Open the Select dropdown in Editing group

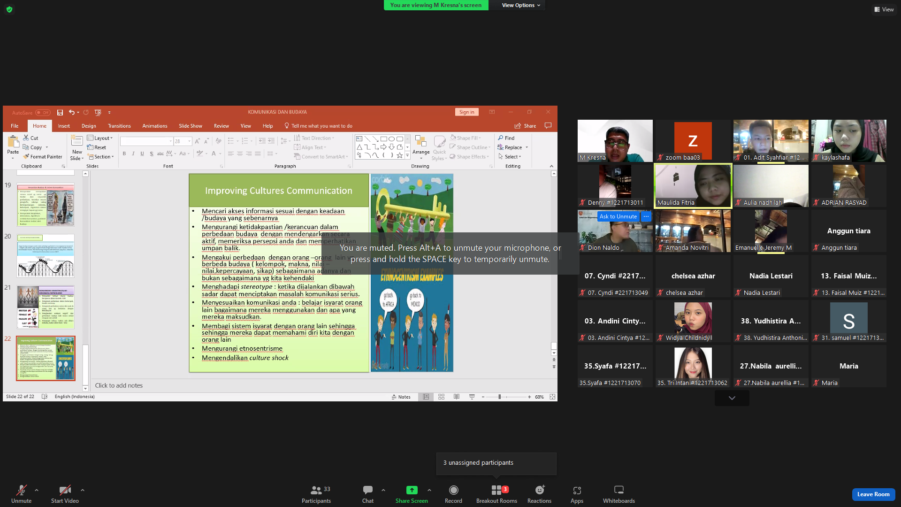[x=510, y=157]
